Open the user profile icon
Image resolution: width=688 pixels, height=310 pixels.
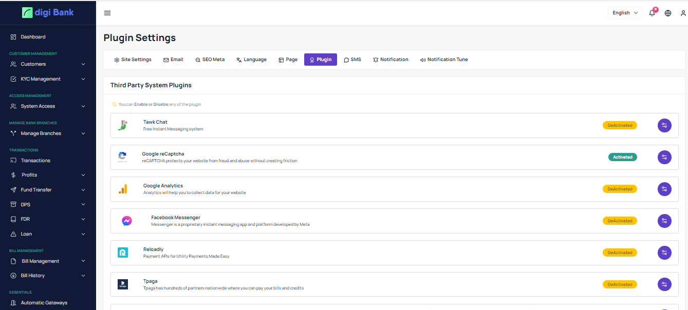683,13
